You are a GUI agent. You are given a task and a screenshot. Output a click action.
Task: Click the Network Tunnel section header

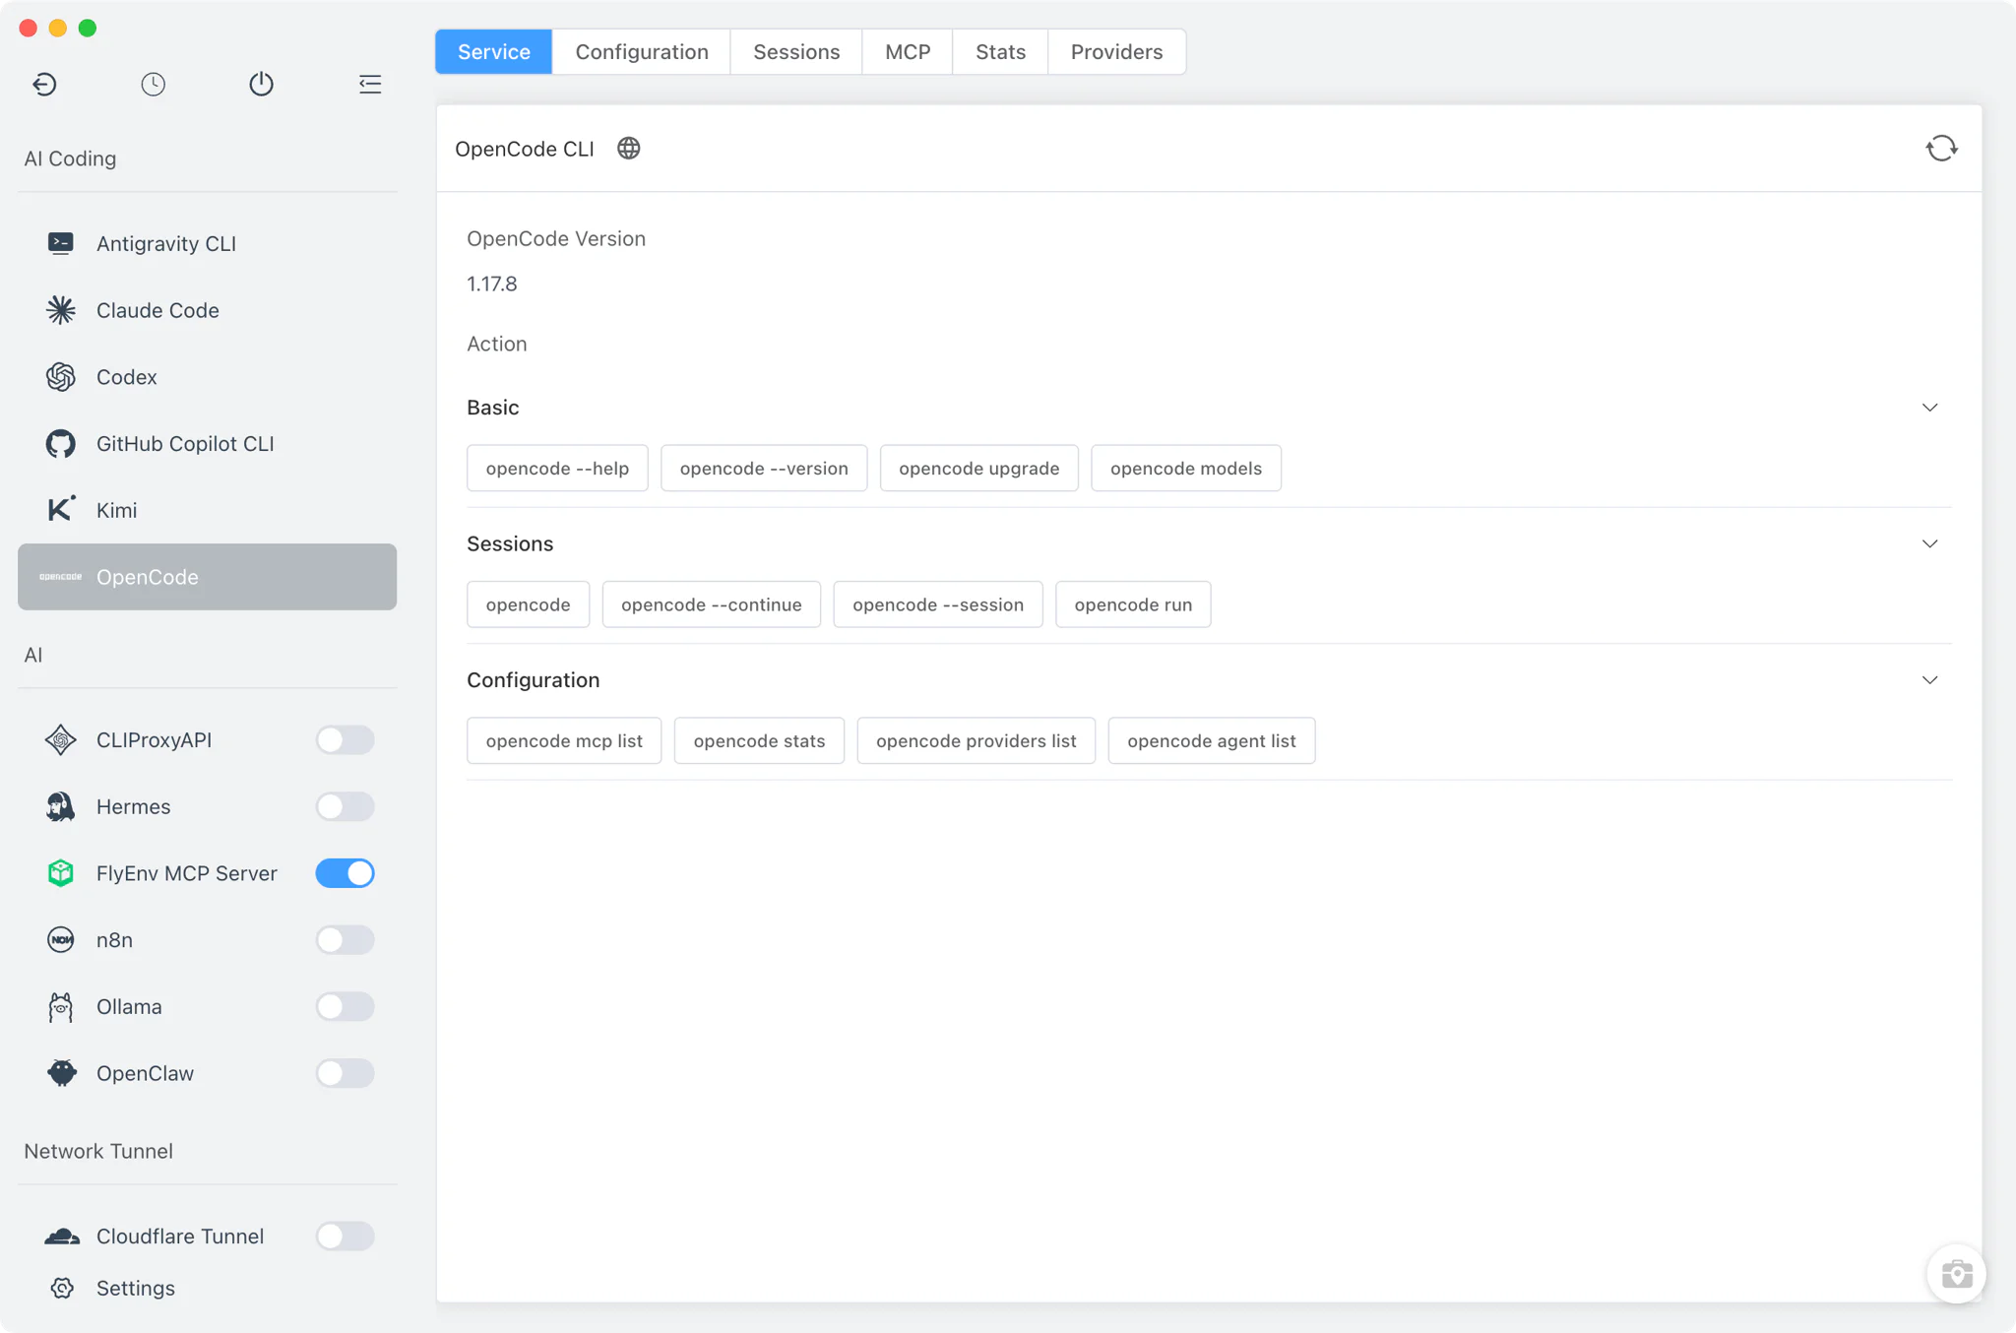point(98,1151)
